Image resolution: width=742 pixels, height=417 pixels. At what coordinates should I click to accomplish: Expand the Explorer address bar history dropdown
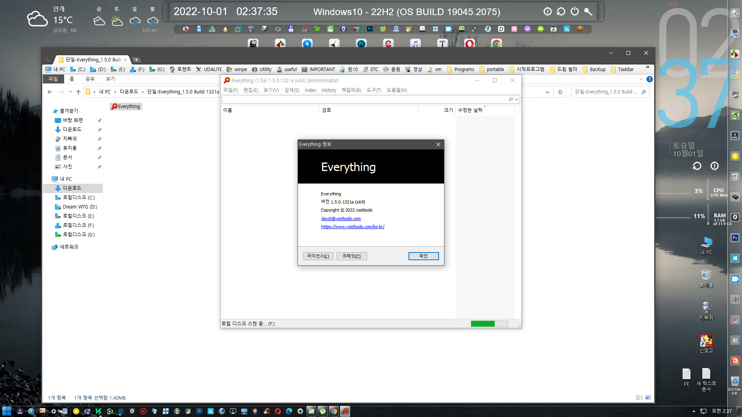[x=547, y=92]
